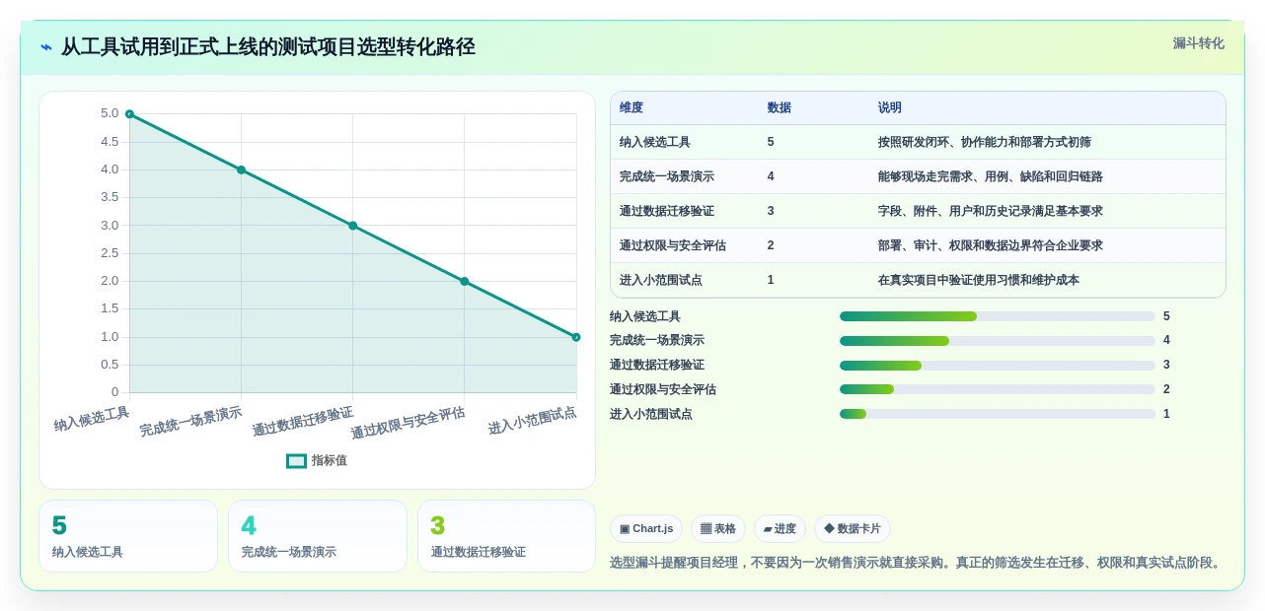Select the 进度 chip
The width and height of the screenshot is (1265, 611).
(780, 528)
